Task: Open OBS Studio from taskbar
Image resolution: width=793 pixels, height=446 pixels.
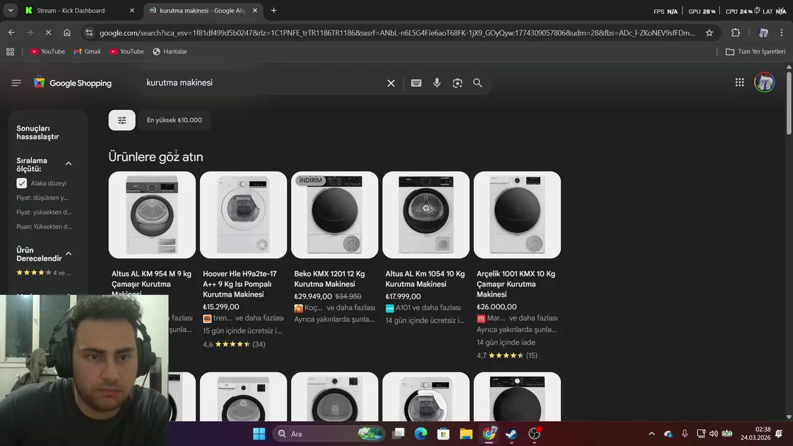Action: pyautogui.click(x=535, y=434)
